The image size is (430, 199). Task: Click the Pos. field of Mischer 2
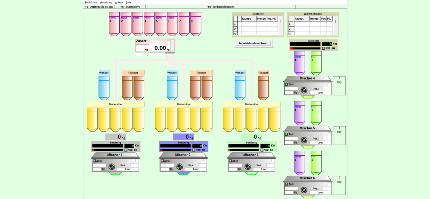[x=202, y=165]
